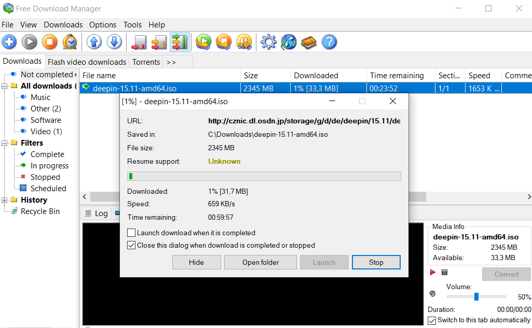Expand the History tree node

tap(4, 200)
